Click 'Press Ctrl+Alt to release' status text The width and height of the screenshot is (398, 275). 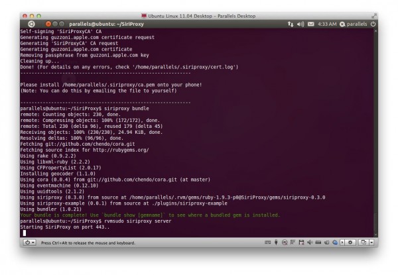tap(88, 243)
